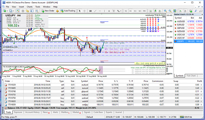Sort orders by the Order column header
This screenshot has height=120, width=205.
tap(14, 81)
